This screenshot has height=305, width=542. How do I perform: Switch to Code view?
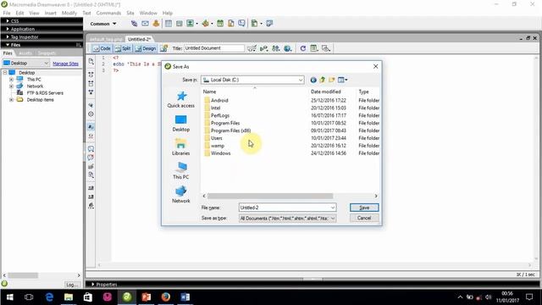click(102, 48)
